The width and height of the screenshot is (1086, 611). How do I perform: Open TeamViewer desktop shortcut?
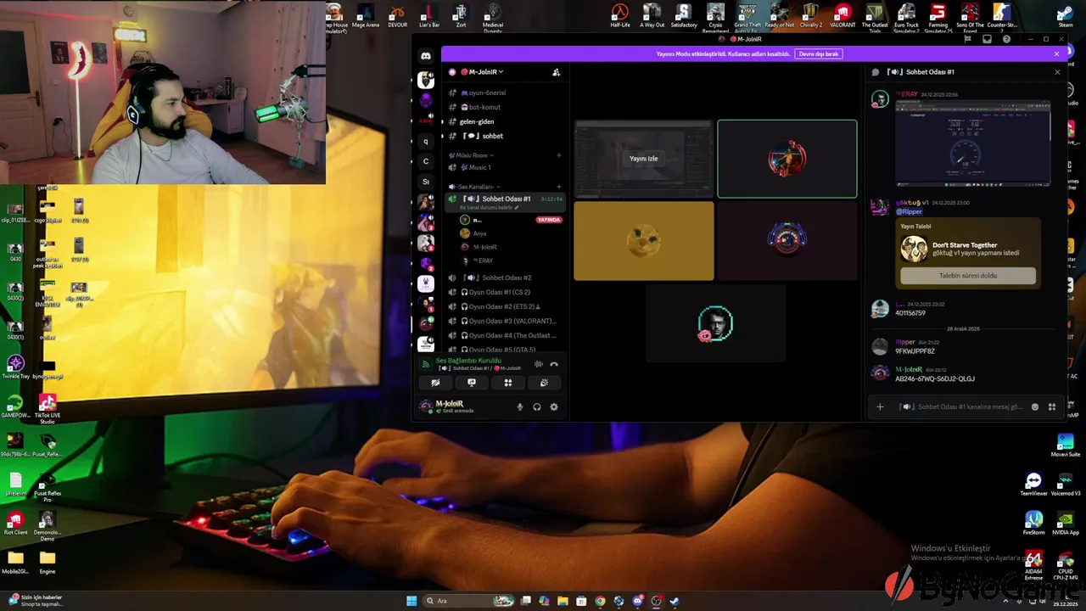pyautogui.click(x=1033, y=485)
